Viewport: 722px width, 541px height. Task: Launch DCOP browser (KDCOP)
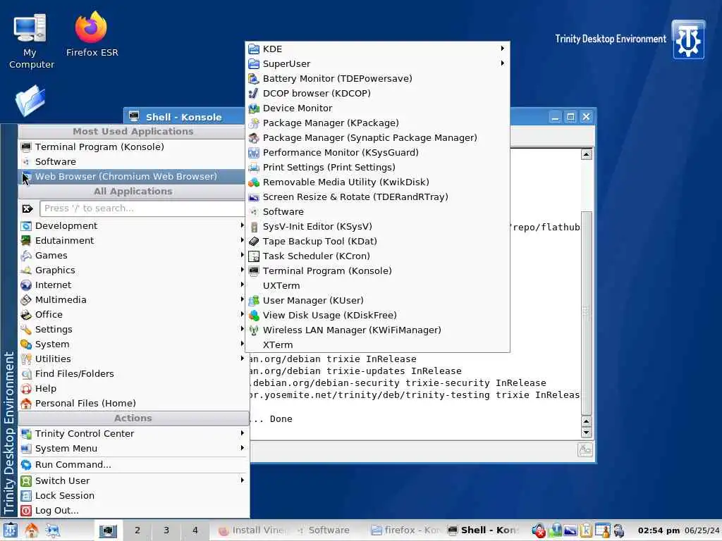pos(377,93)
